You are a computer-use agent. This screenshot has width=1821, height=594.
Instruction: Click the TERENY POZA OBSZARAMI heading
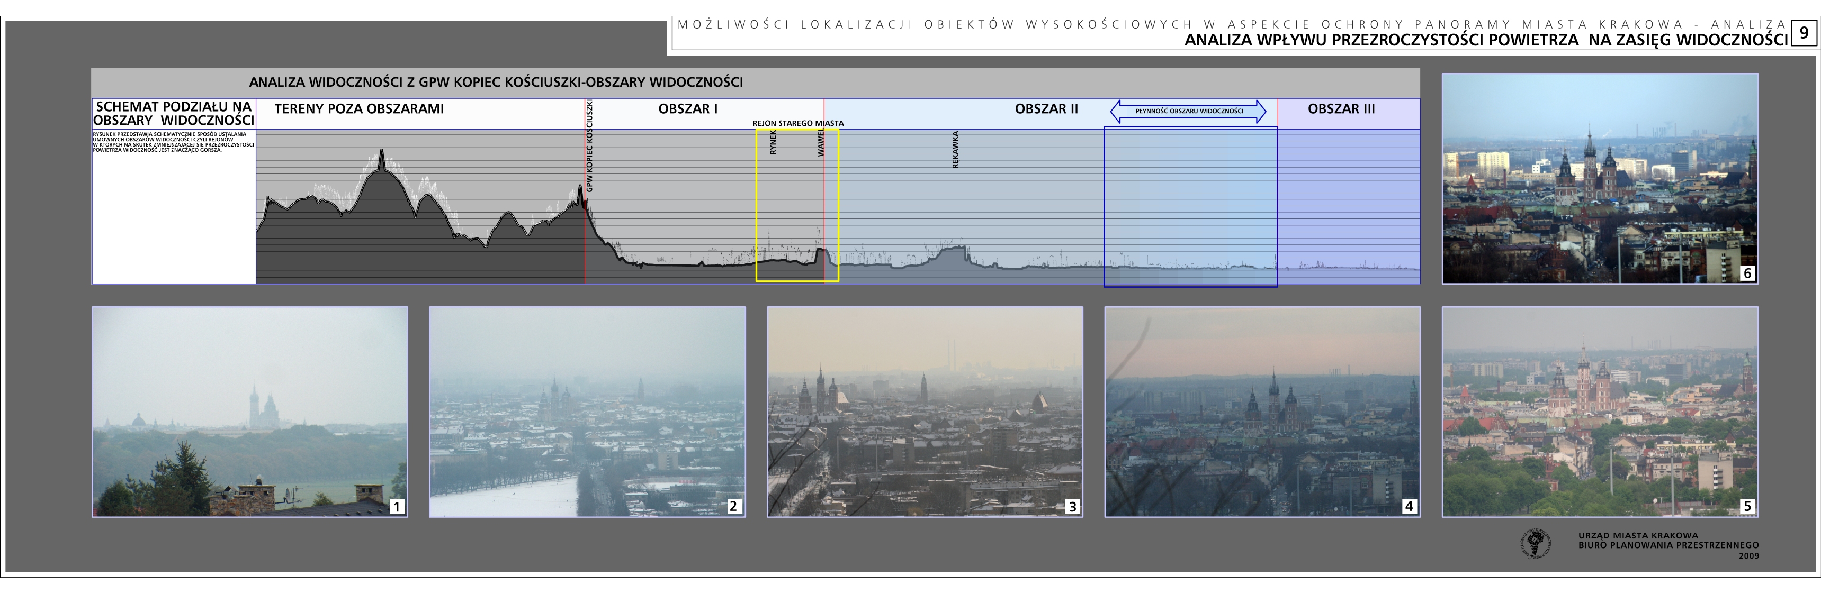359,109
